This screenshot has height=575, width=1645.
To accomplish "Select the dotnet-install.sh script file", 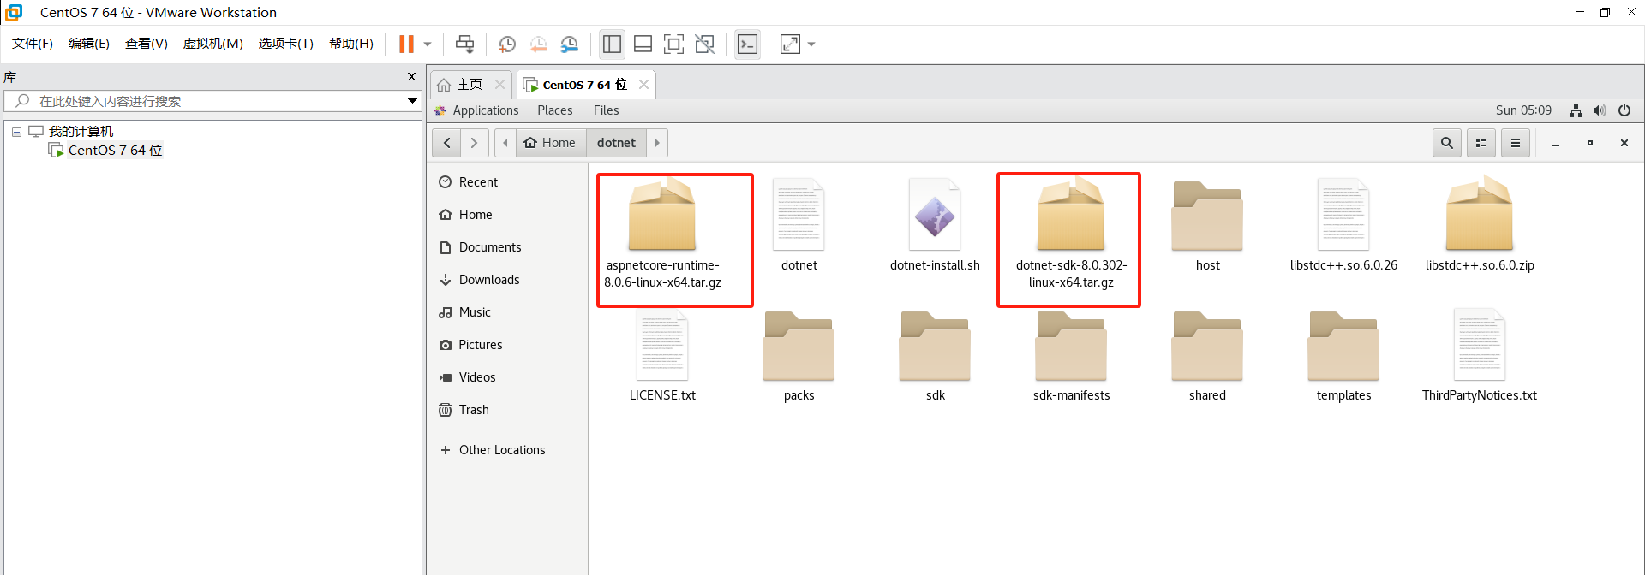I will coord(935,225).
